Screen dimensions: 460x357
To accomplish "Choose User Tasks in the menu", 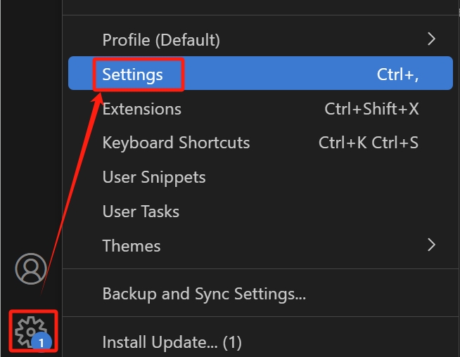I will (260, 212).
